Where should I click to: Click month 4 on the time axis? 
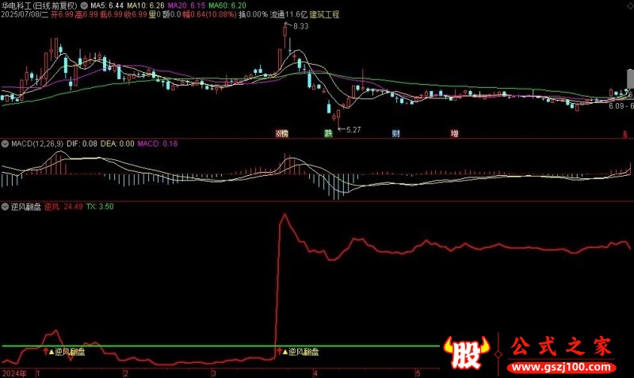315,373
